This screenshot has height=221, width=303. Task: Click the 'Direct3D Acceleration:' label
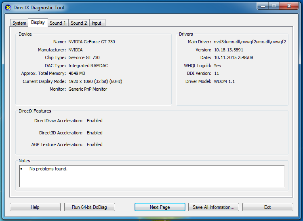(x=61, y=133)
